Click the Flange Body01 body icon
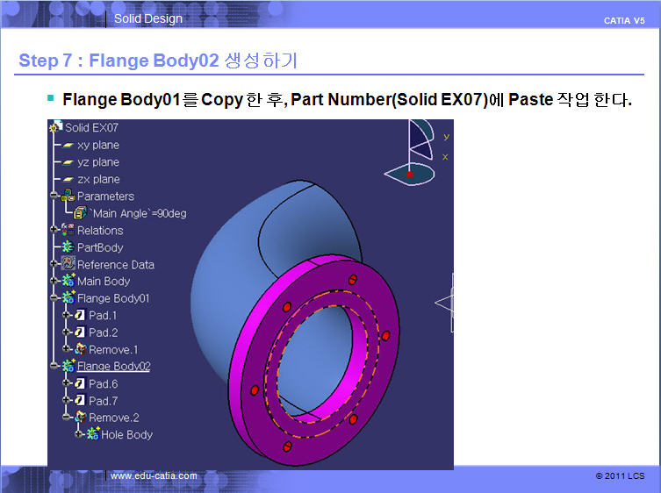Viewport: 661px width, 493px height. point(68,297)
